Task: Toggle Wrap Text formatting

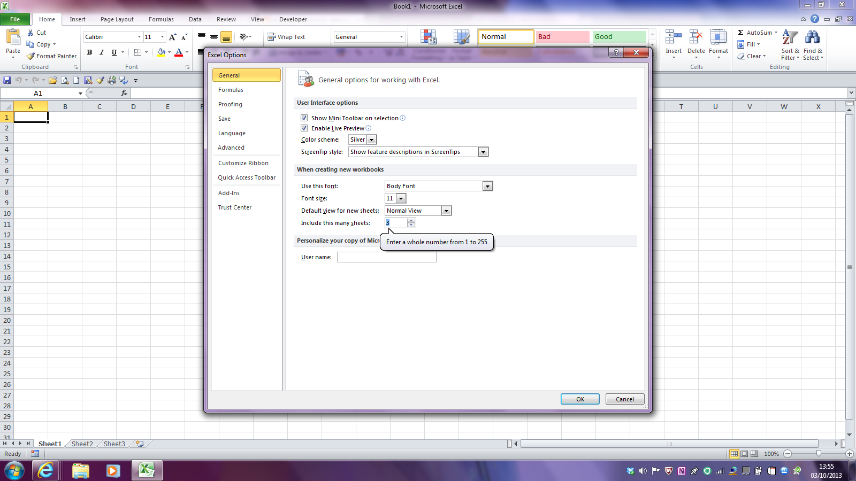Action: [287, 36]
